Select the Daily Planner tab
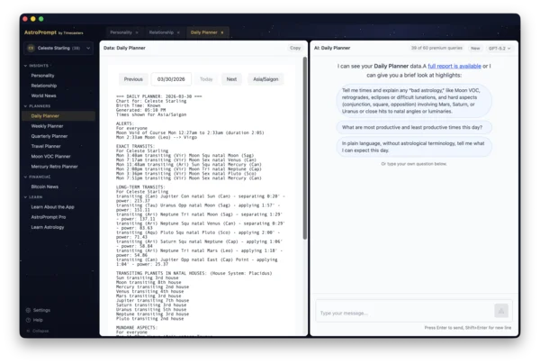Viewport: 540px width, 364px height. [x=204, y=32]
